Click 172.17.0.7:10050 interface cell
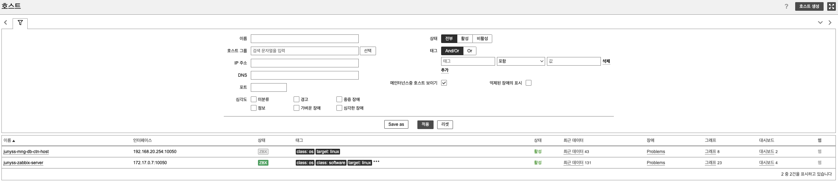Image resolution: width=838 pixels, height=195 pixels. coord(150,163)
